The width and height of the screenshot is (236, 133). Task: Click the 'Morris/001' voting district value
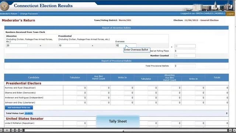coord(125,20)
